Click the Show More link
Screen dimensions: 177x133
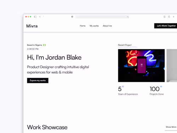171,127
